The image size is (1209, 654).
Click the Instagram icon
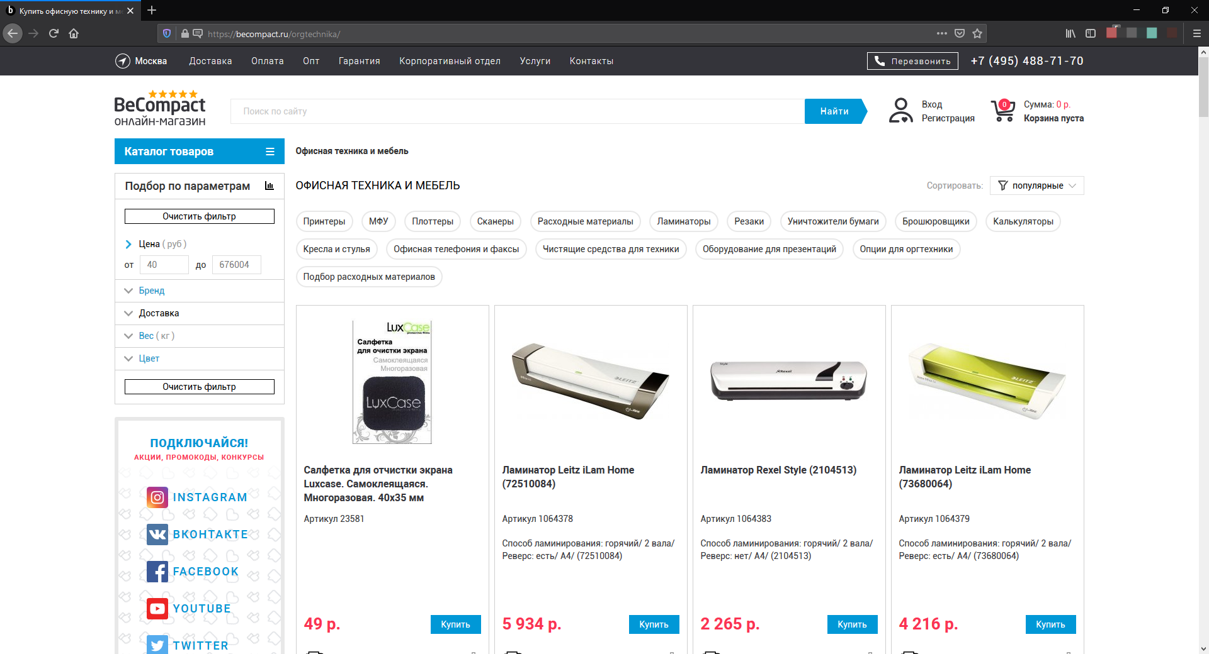point(157,497)
